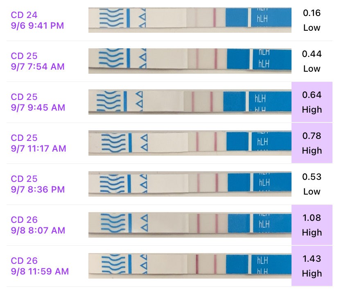This screenshot has width=339, height=297.
Task: Select the highlighted 0.78 High result
Action: coord(312,143)
